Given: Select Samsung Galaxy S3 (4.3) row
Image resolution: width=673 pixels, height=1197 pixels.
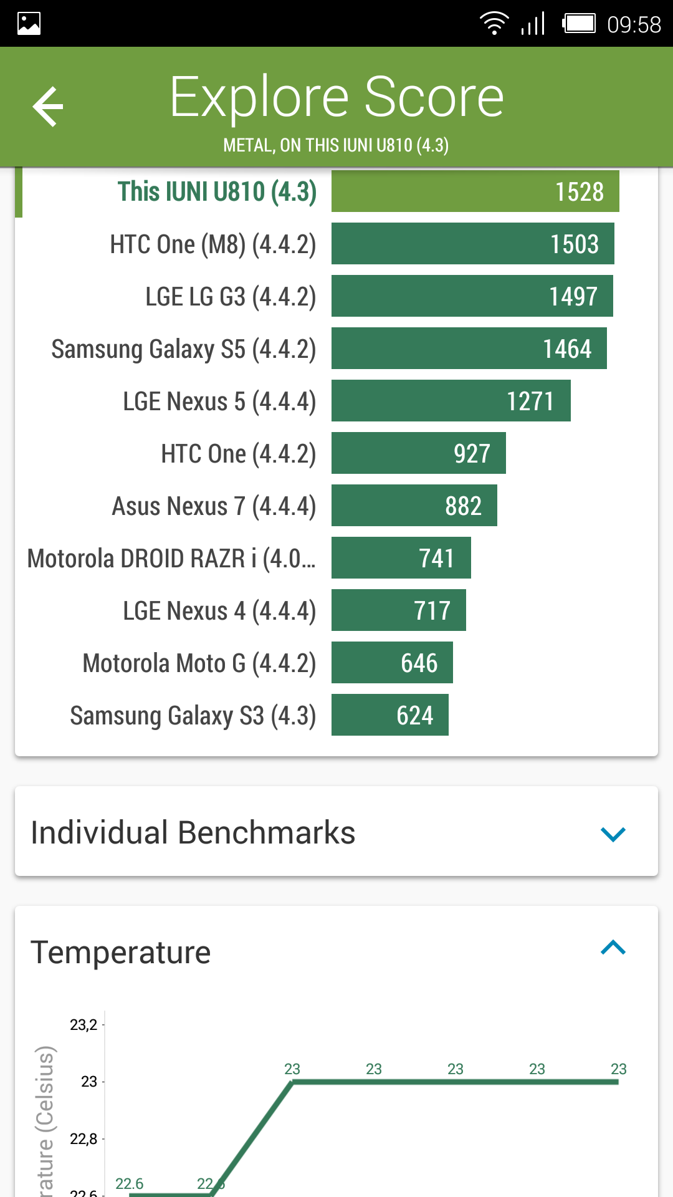Looking at the screenshot, I should click(193, 716).
